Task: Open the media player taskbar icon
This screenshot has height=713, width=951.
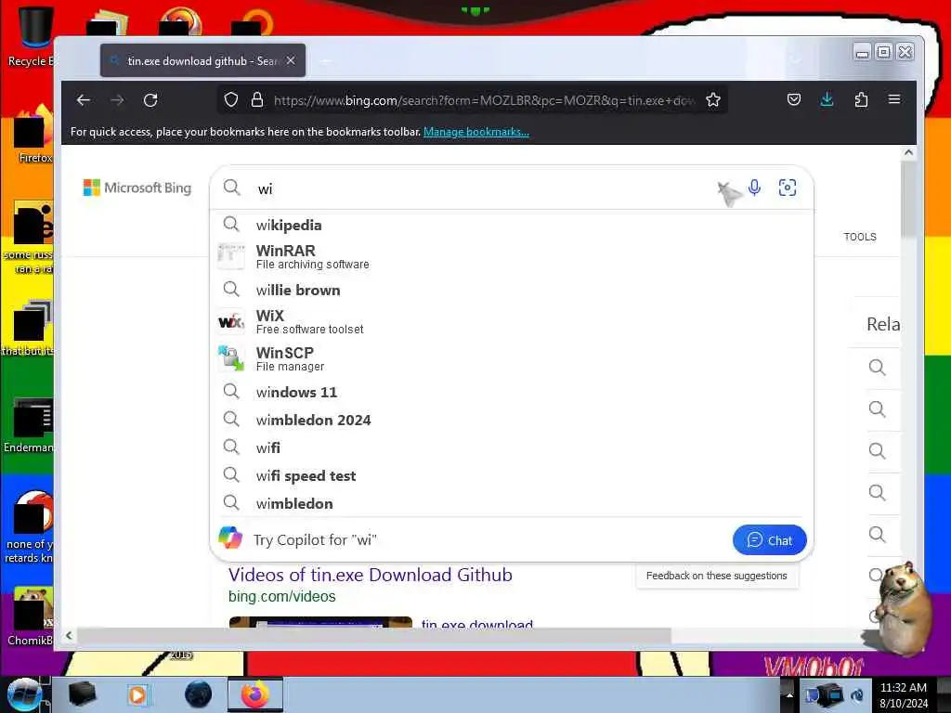Action: pos(139,694)
